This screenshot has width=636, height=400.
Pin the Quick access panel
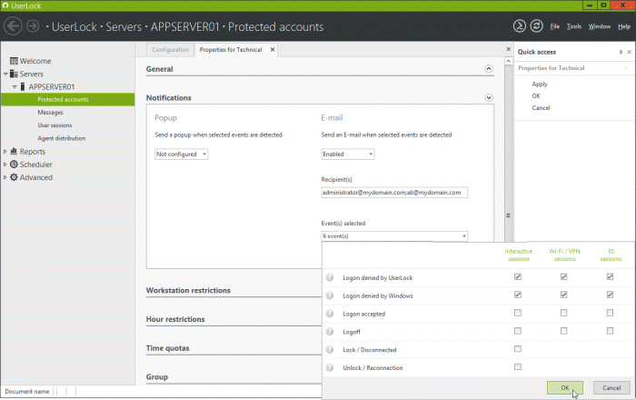[621, 52]
